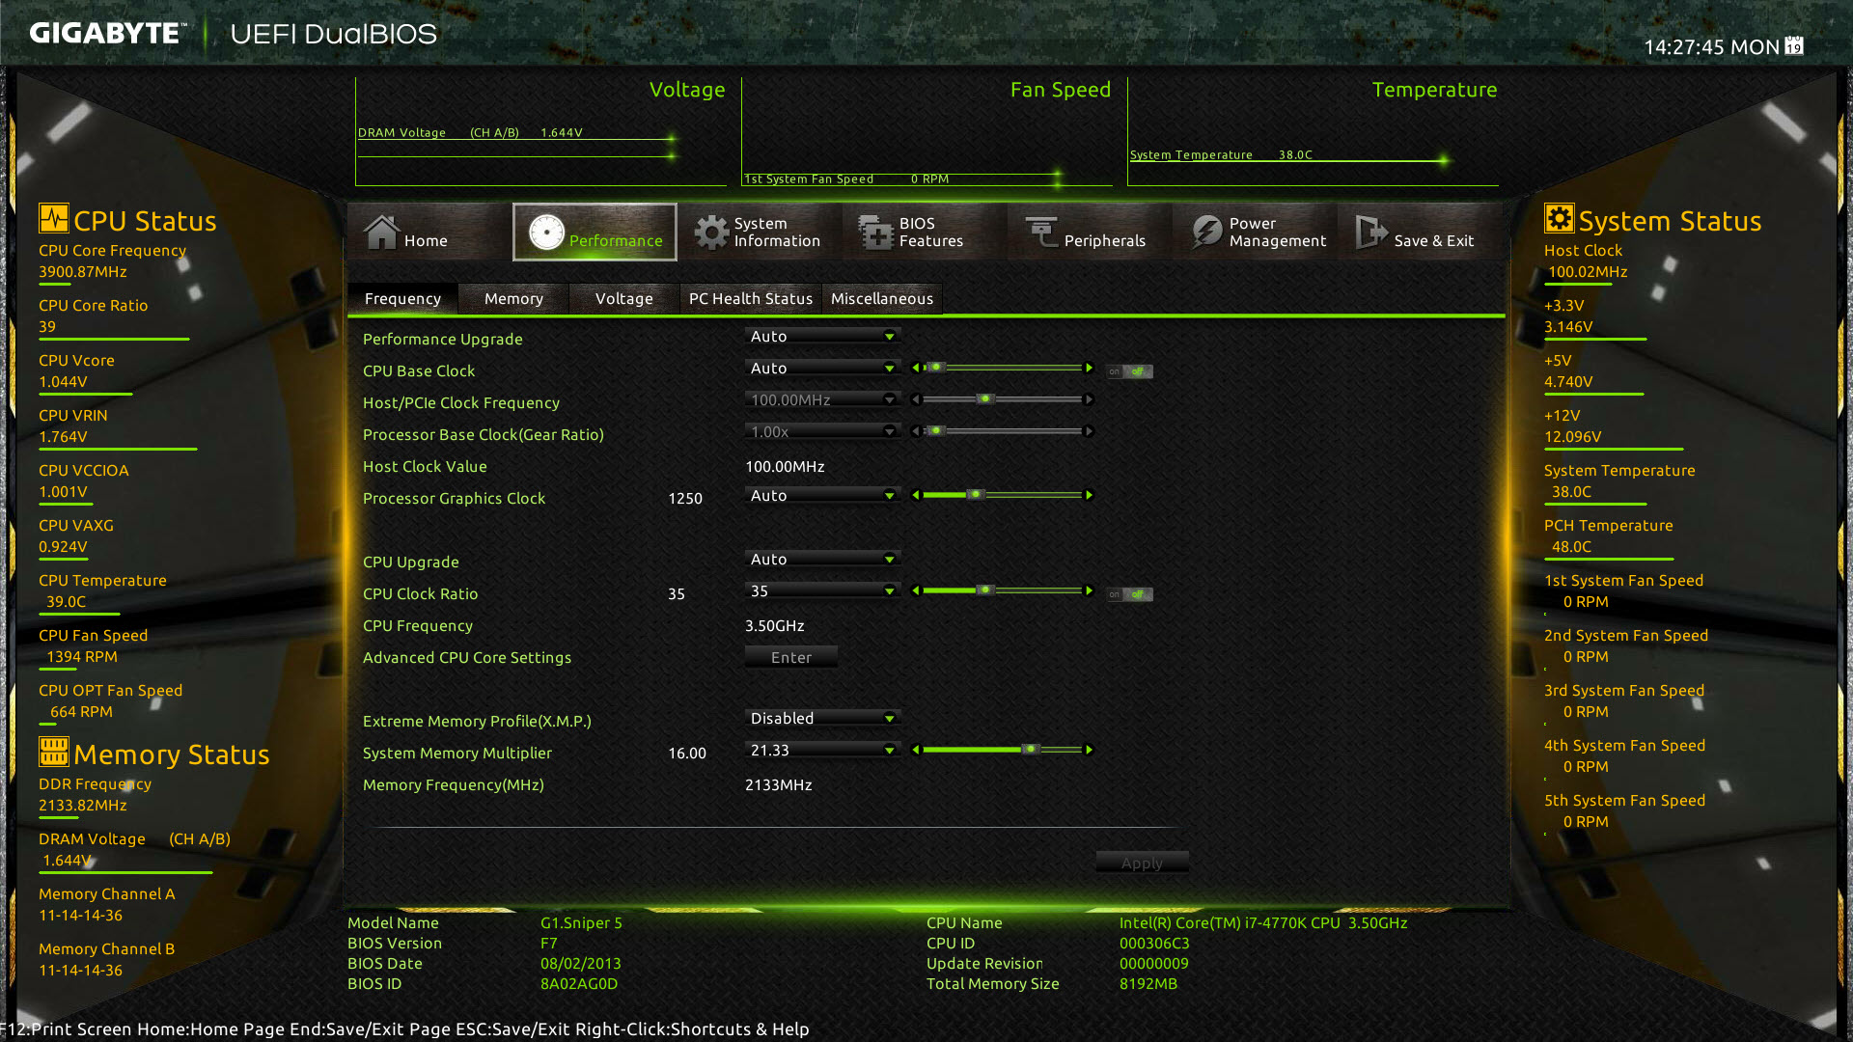The height and width of the screenshot is (1042, 1853).
Task: Switch to the Voltage tab
Action: coord(624,298)
